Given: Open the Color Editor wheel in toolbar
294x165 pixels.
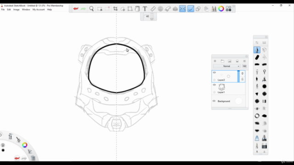Looking at the screenshot, I should click(x=221, y=9).
